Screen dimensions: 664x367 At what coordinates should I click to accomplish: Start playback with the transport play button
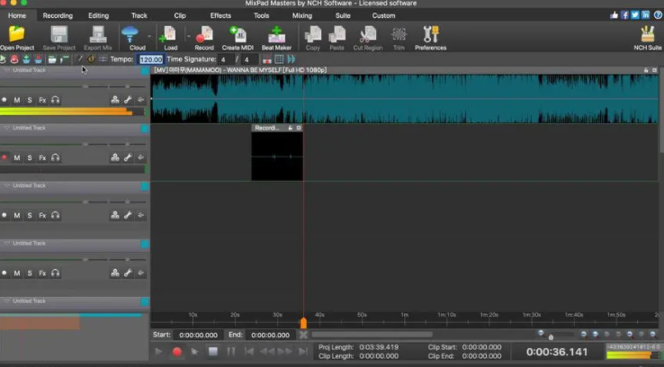coord(158,352)
